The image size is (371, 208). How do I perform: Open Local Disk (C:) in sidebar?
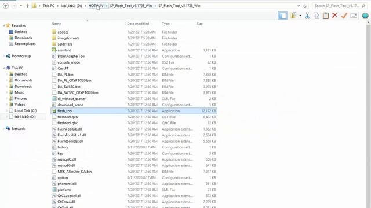click(x=26, y=110)
